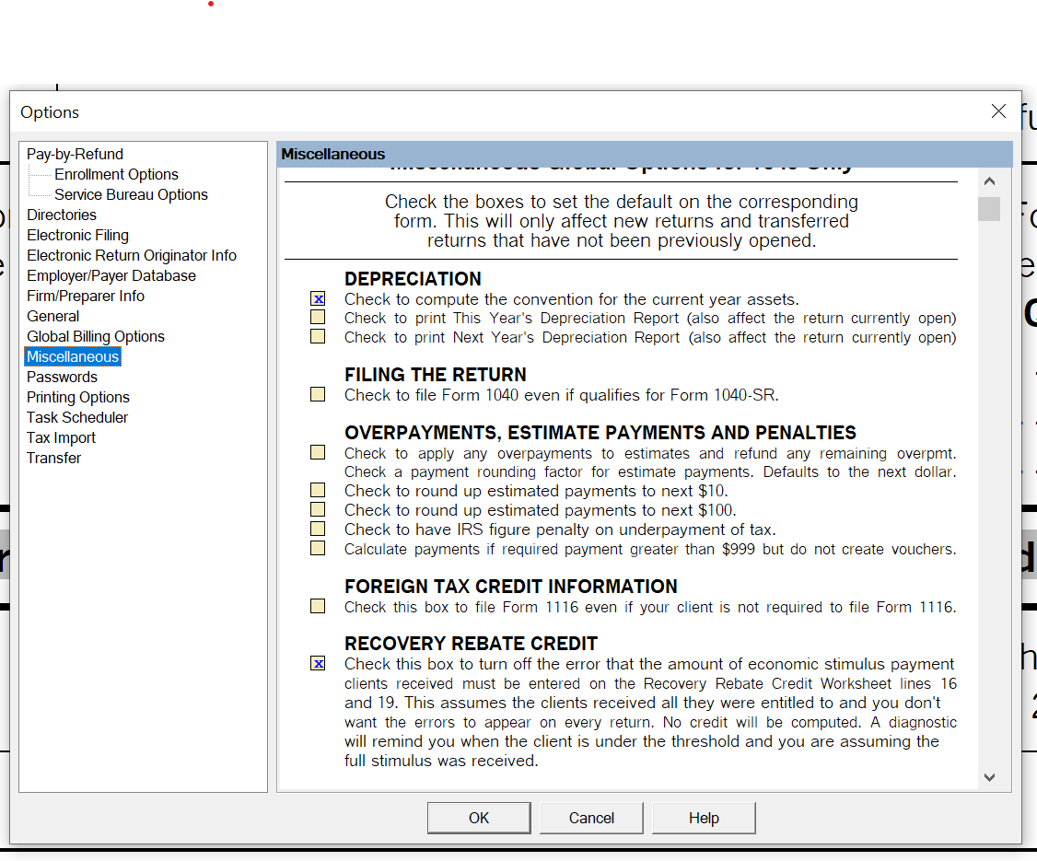Check file Form 1040 even if 1040-SR qualifies

pos(317,394)
